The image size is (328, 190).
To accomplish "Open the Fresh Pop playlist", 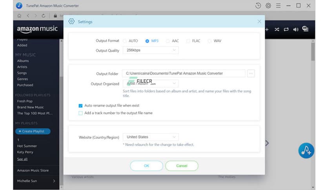I will pyautogui.click(x=25, y=101).
